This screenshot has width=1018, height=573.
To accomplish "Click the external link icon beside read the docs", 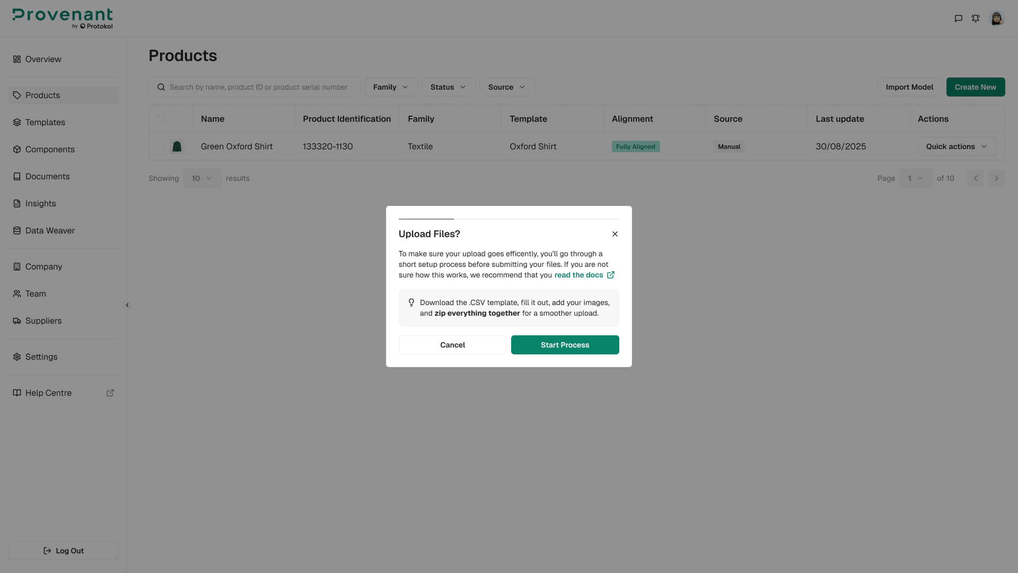I will [x=611, y=275].
